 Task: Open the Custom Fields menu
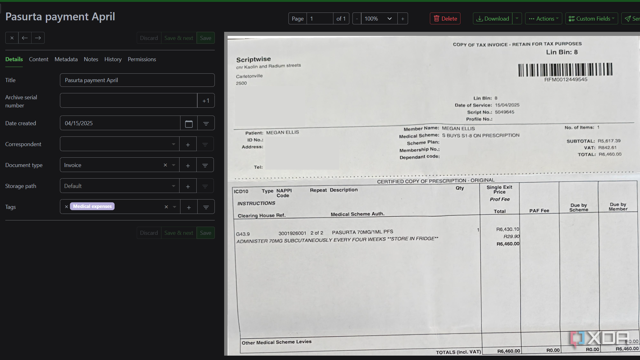592,18
